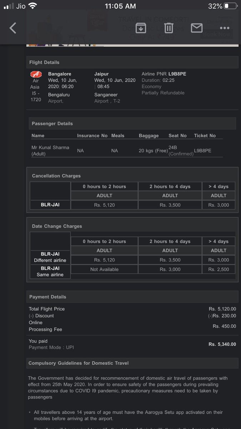Tap the Passenger Details header

tap(132, 123)
